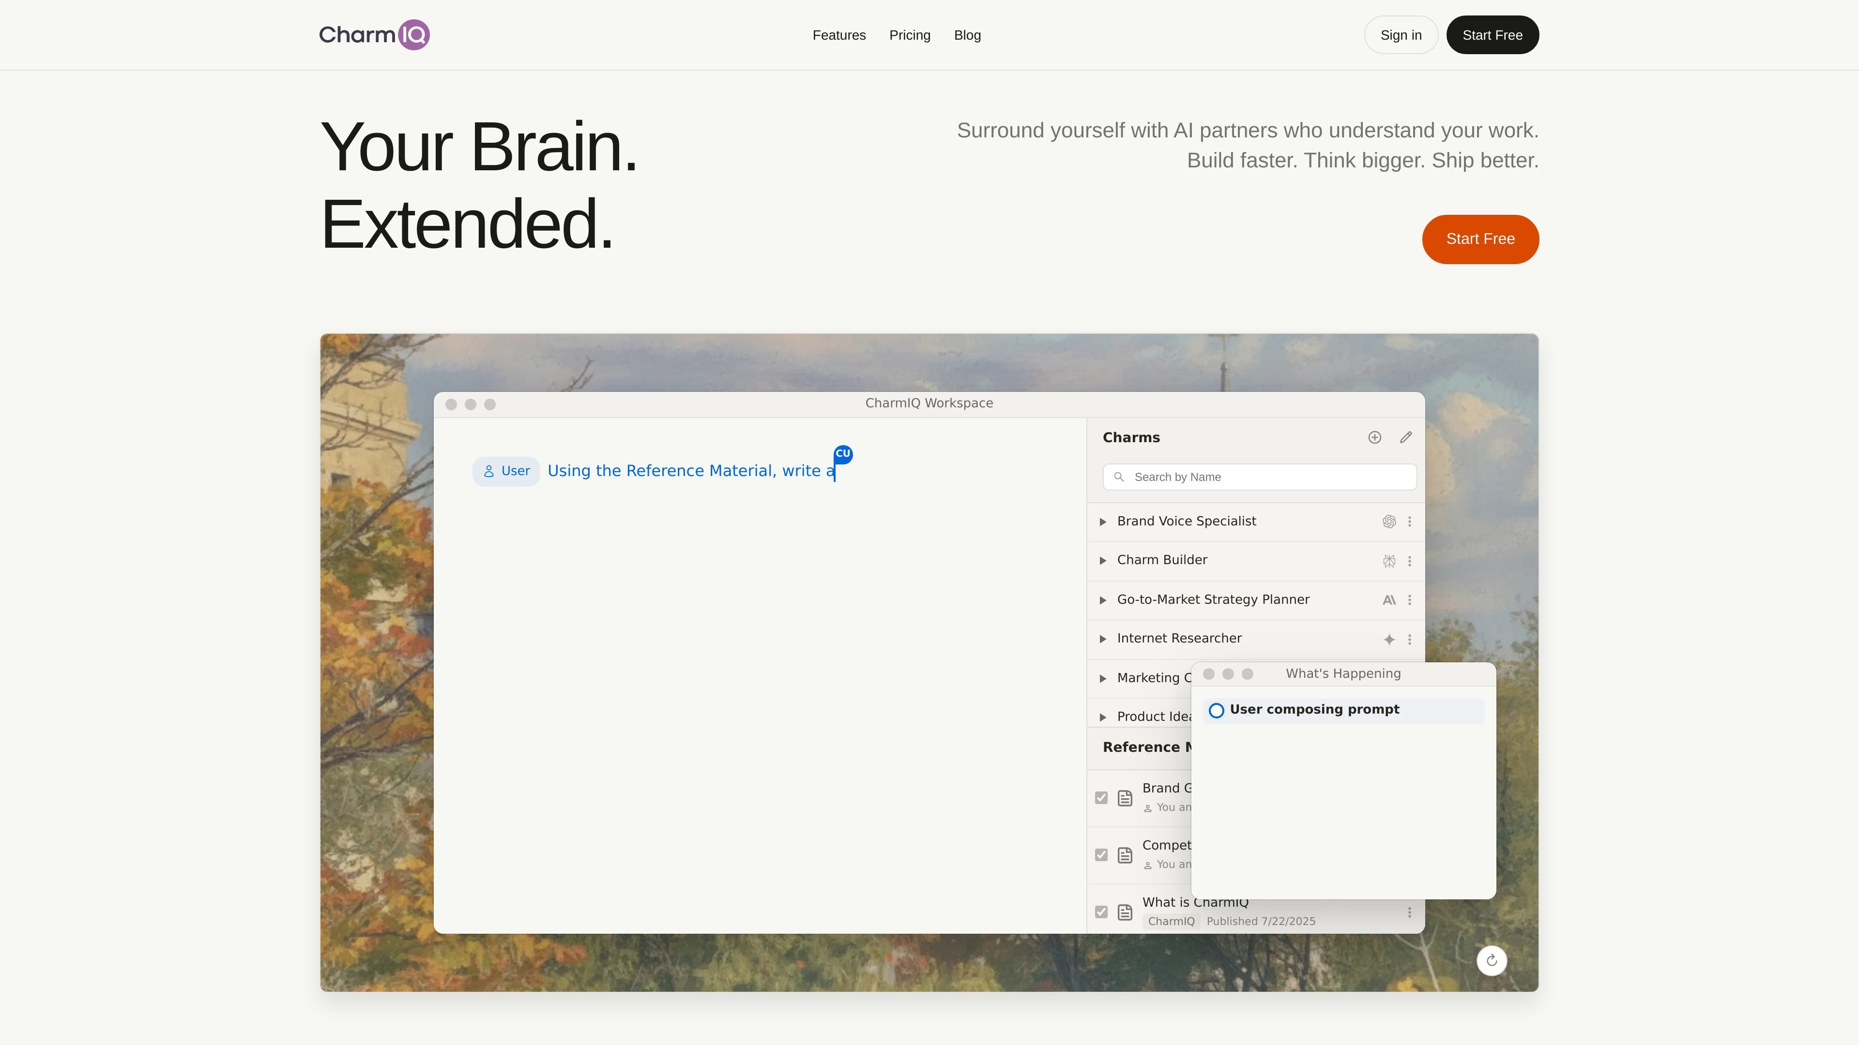Open the Pricing page

click(910, 35)
